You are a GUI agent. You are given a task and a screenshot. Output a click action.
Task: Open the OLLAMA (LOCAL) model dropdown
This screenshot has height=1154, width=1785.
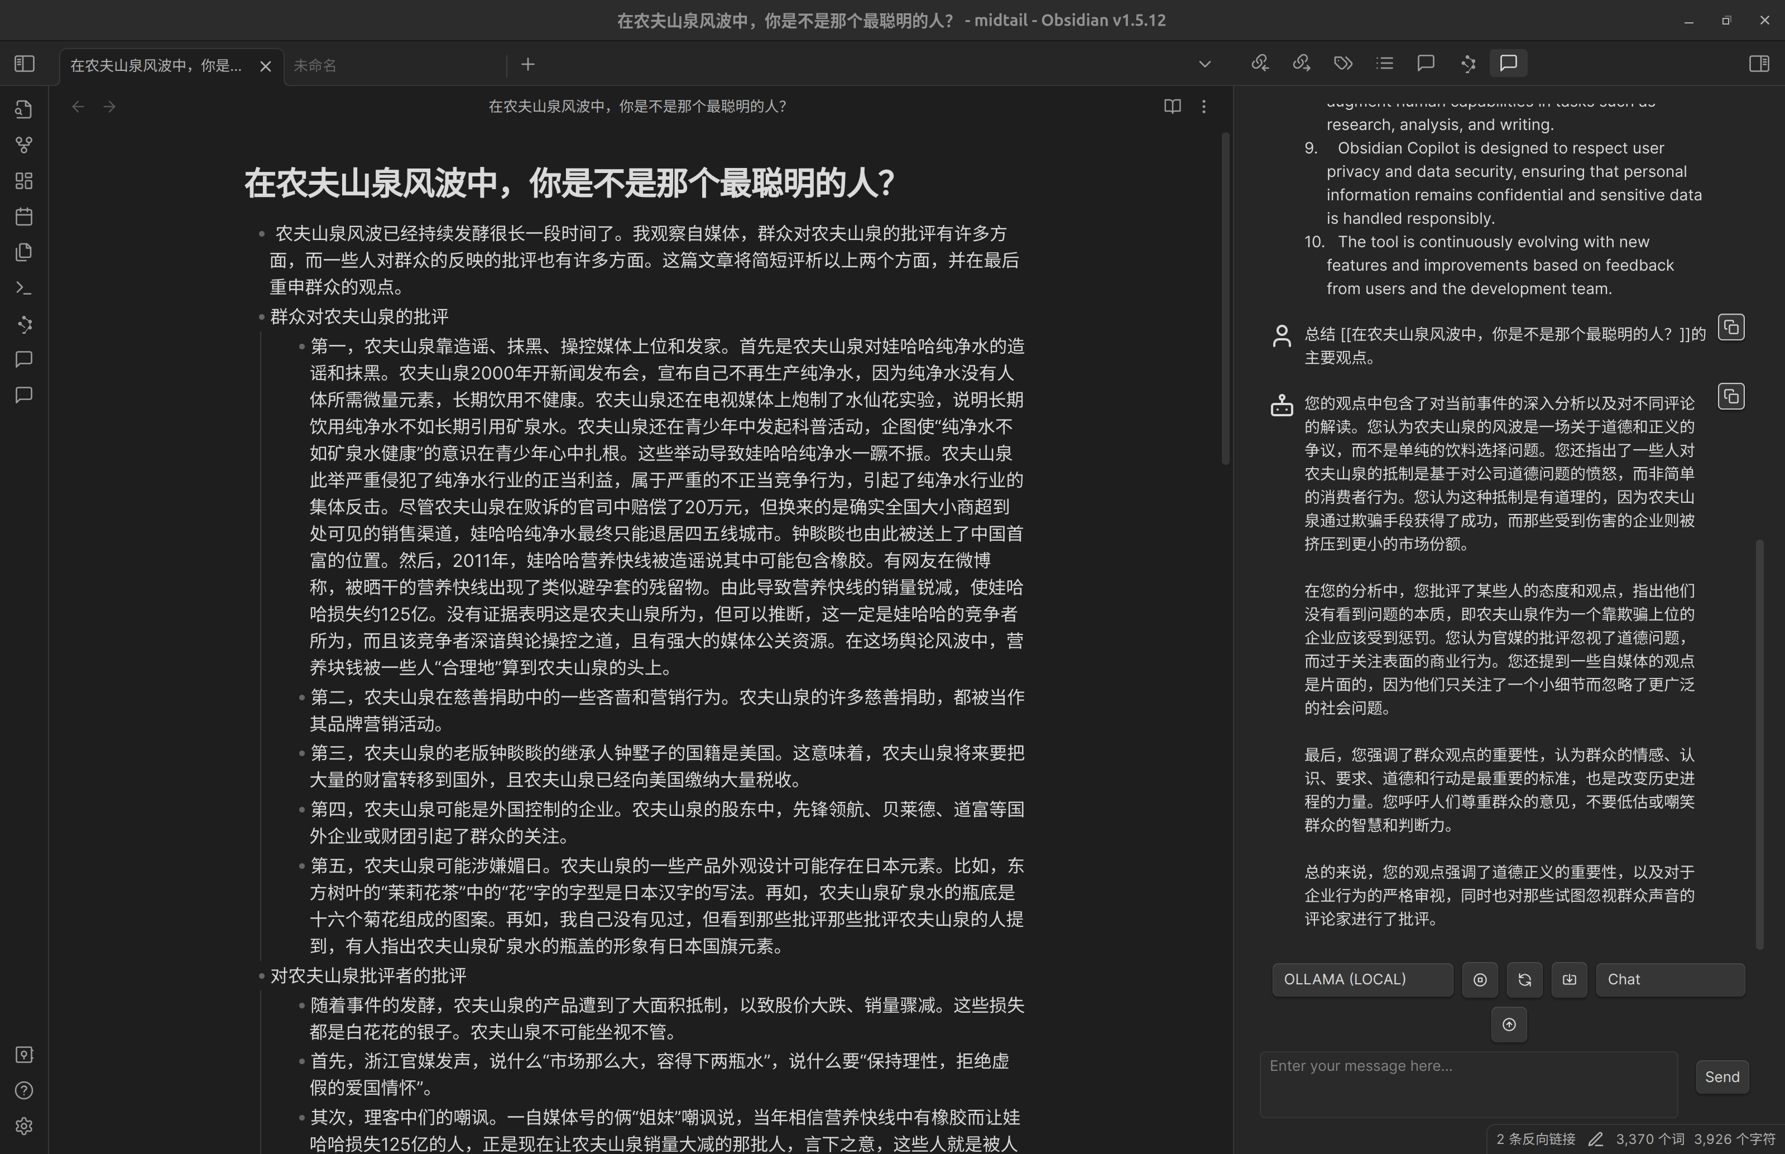pyautogui.click(x=1362, y=979)
